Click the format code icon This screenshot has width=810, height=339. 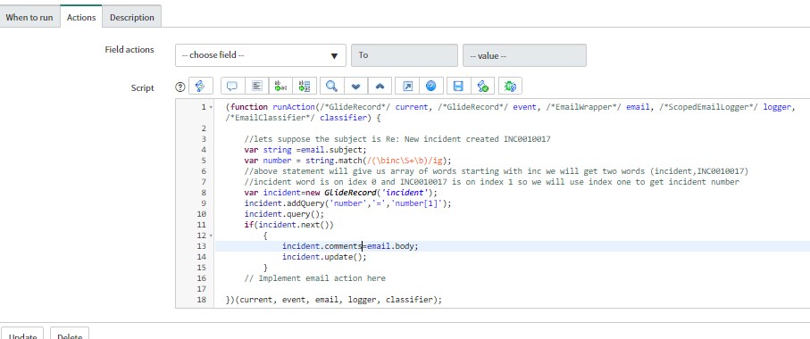click(256, 86)
